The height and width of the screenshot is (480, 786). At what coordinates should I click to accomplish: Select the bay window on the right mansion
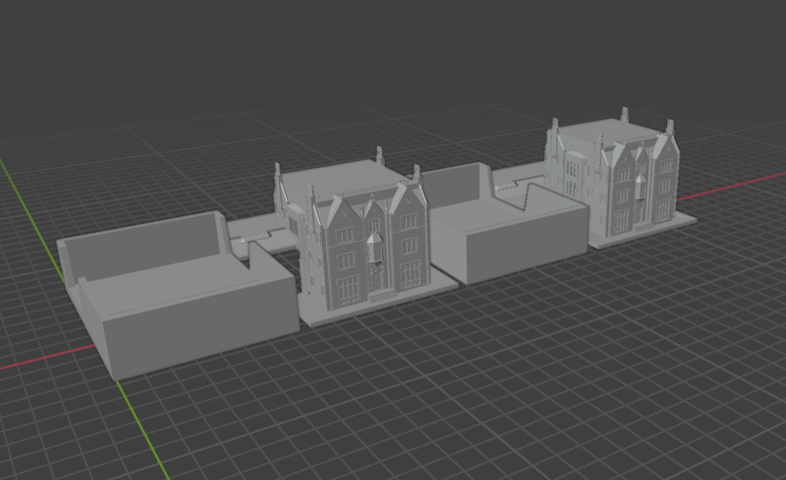pos(641,187)
